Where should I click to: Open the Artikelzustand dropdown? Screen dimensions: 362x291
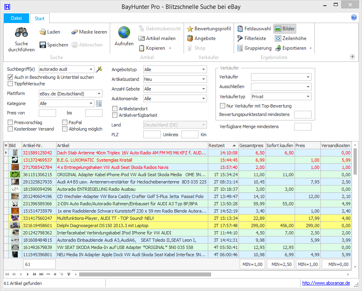203,79
